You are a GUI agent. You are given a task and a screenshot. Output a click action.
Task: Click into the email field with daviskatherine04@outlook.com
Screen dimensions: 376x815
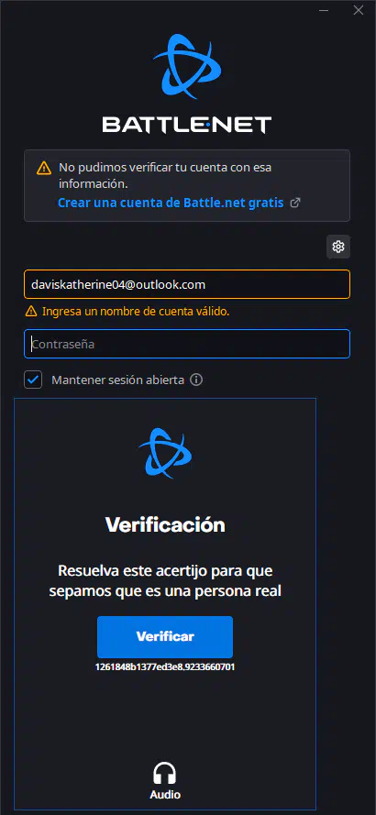(187, 284)
